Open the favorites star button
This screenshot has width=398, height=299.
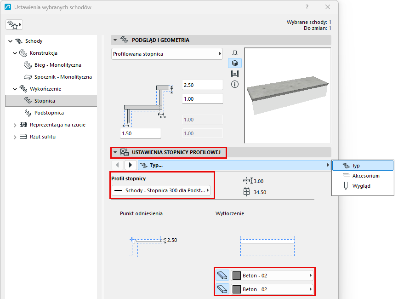point(14,25)
